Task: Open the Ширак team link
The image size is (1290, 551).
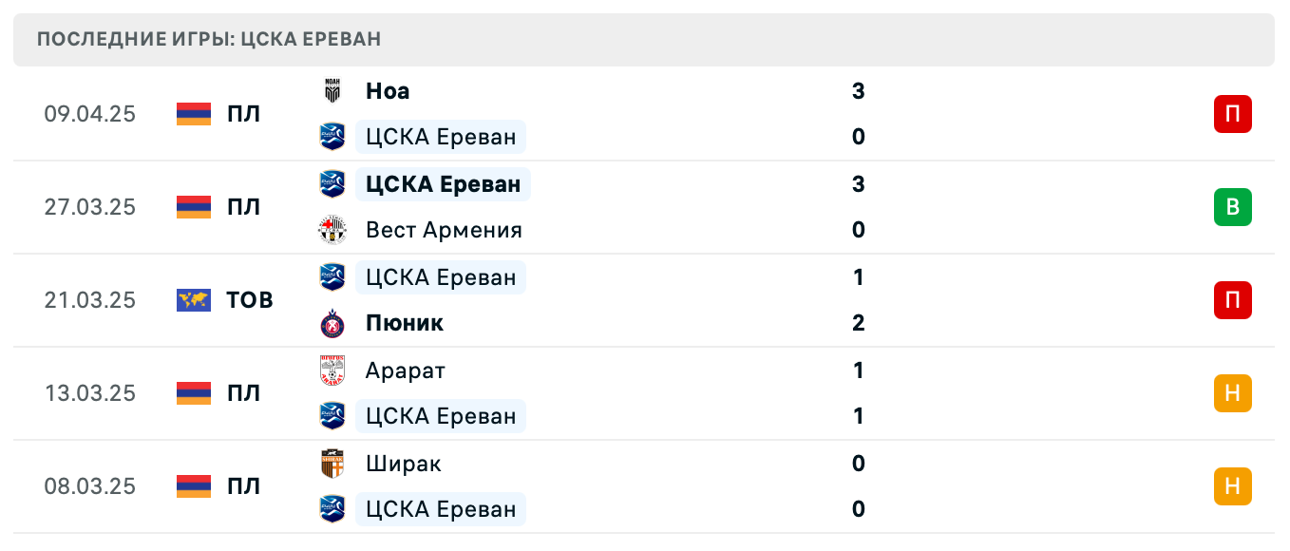Action: click(404, 464)
